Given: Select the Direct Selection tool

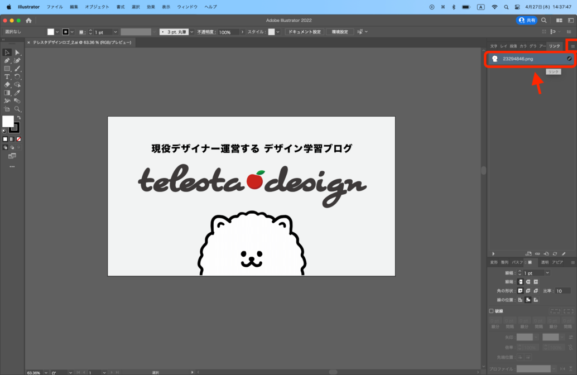Looking at the screenshot, I should 17,52.
